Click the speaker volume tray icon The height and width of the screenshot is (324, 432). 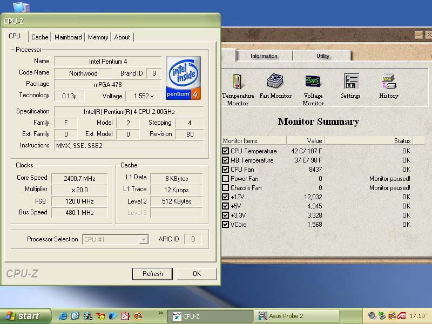(372, 316)
